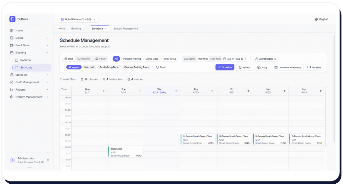Add a class on Sun 8/23
Viewport: 343px width, 184px height.
pos(320,91)
